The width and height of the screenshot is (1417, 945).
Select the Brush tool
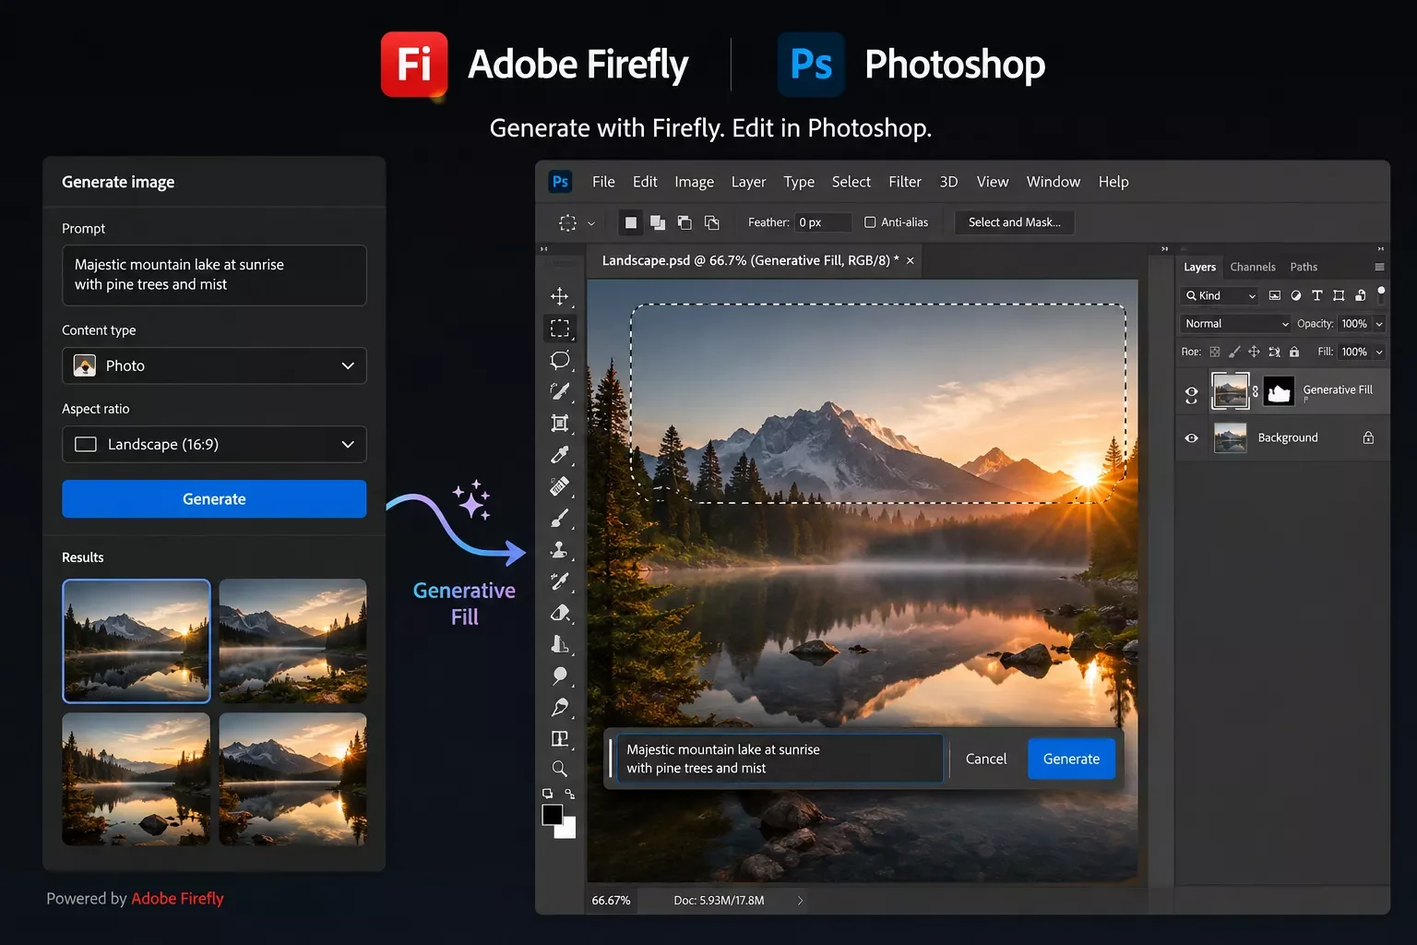559,518
